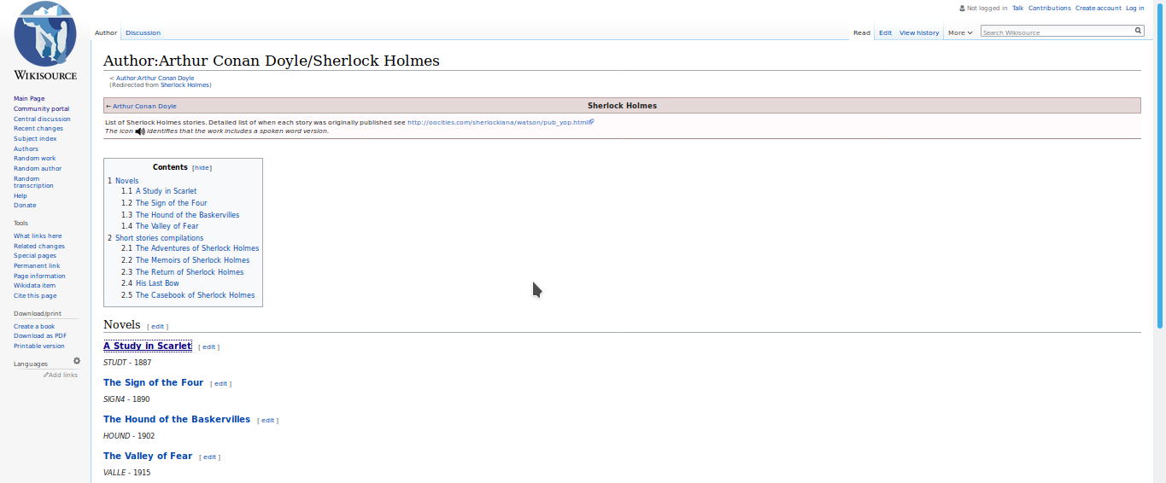This screenshot has width=1166, height=483.
Task: Open Community portal
Action: [41, 108]
